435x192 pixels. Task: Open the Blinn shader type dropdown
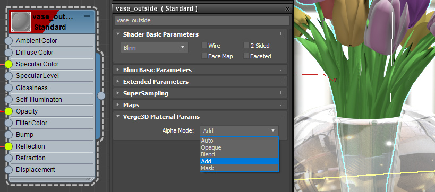[x=155, y=48]
